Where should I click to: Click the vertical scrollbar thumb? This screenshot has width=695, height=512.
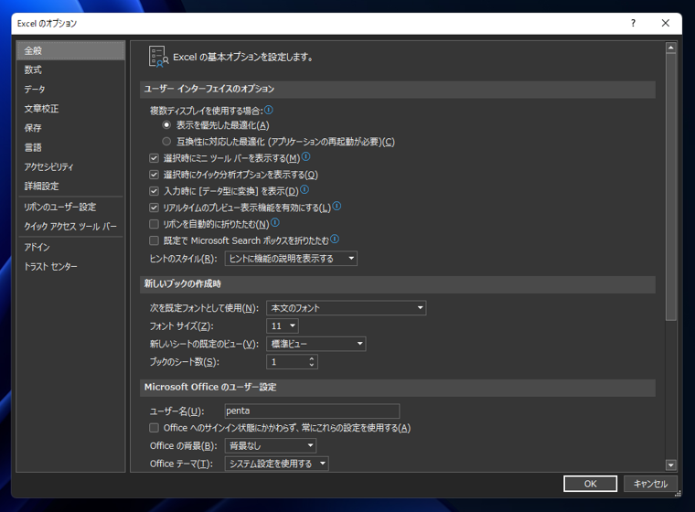[671, 187]
